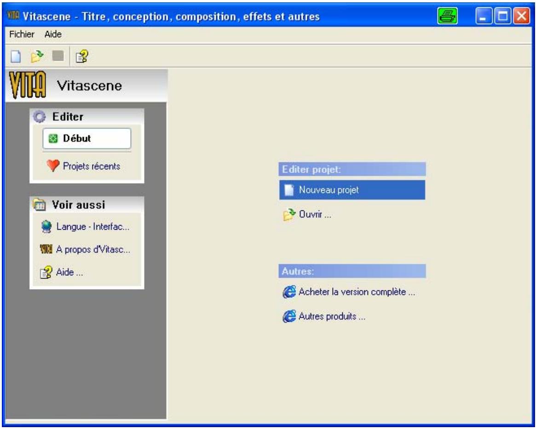Open Projets récents link
The image size is (536, 429).
click(x=92, y=166)
